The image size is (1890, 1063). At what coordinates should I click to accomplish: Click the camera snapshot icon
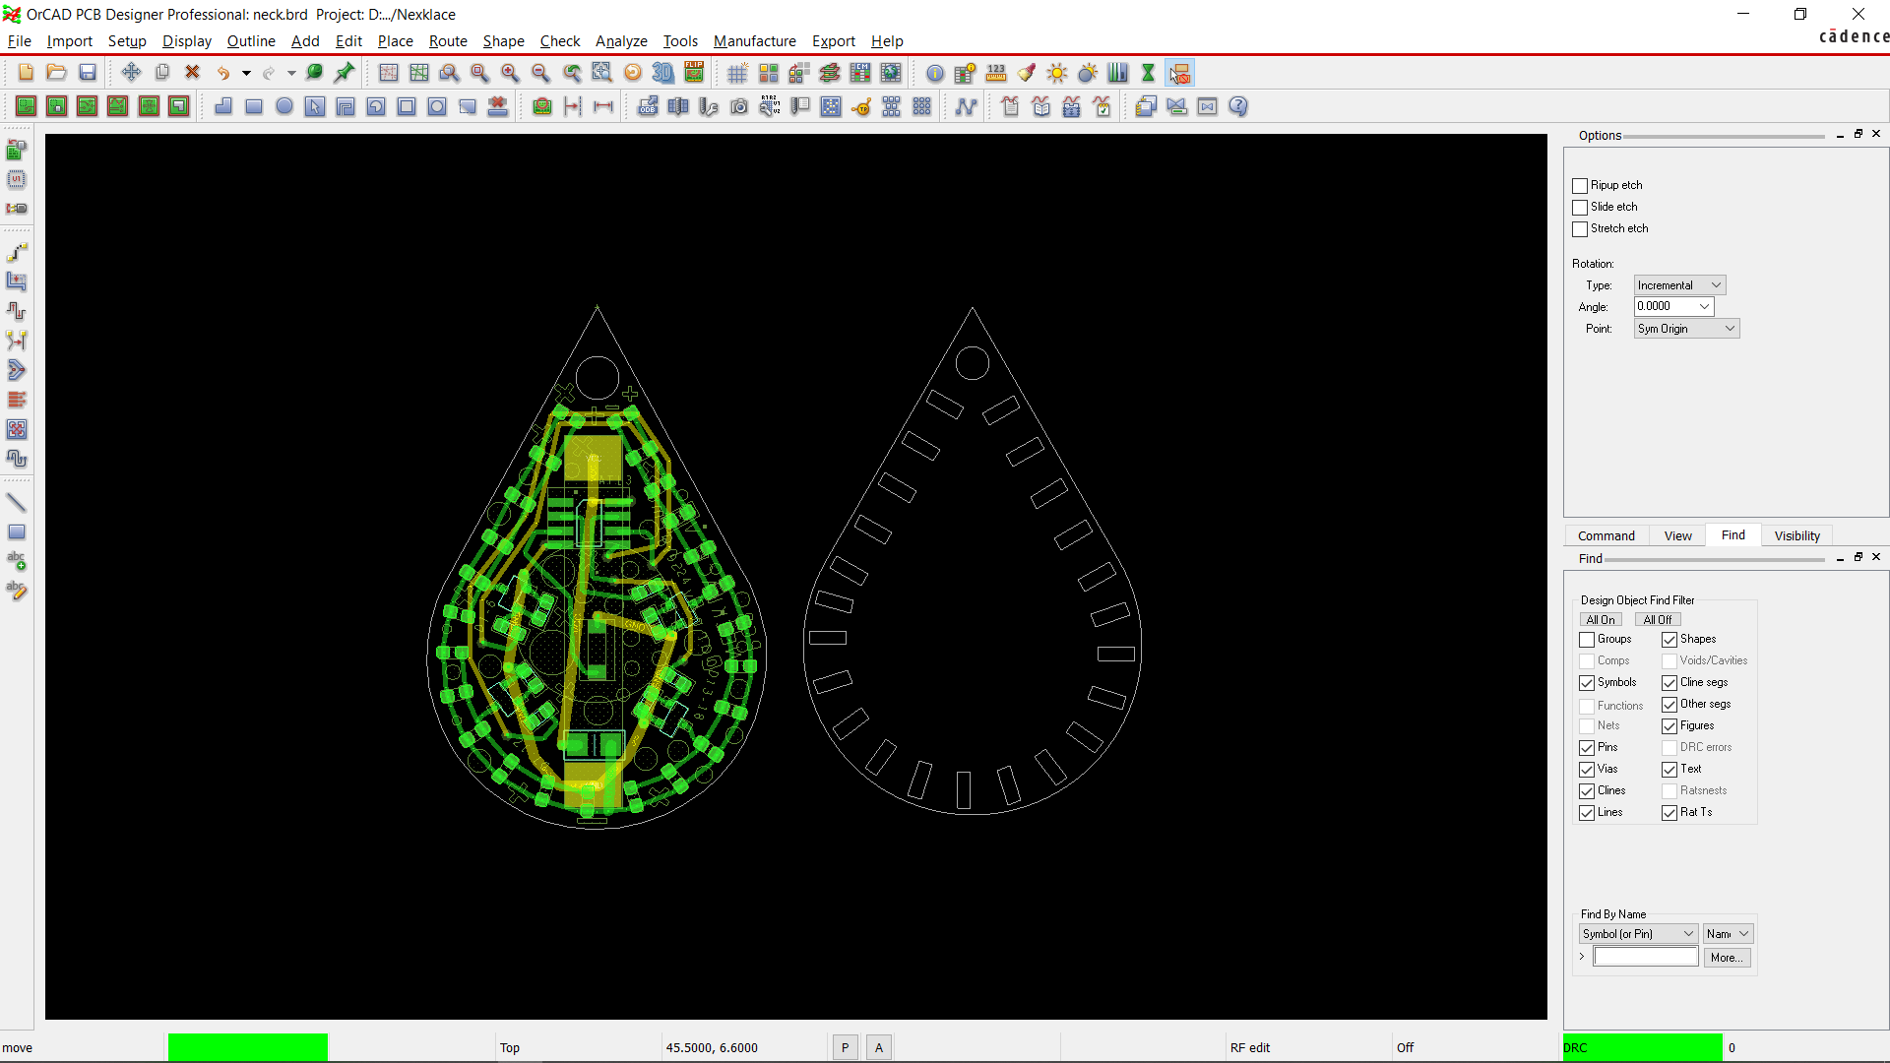[x=739, y=106]
